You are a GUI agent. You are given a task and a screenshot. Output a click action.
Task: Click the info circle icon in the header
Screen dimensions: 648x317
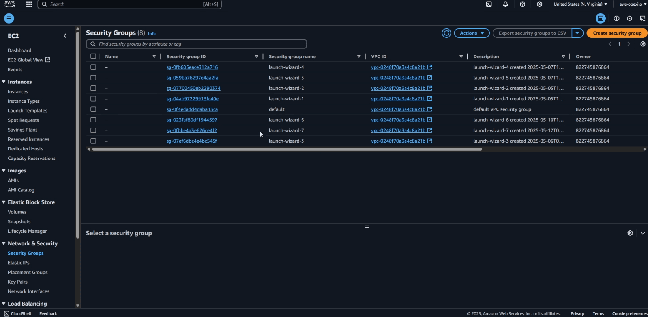(x=617, y=19)
